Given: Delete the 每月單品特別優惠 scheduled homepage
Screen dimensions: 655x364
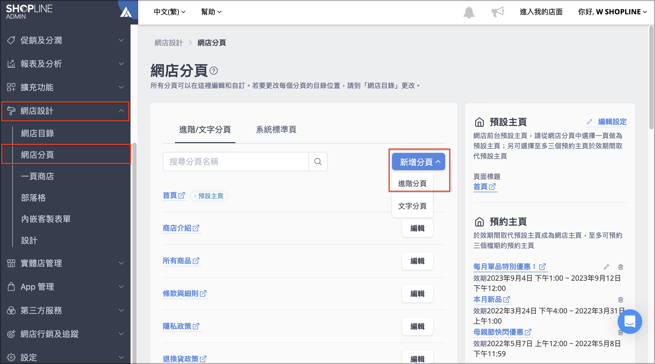Looking at the screenshot, I should 620,267.
